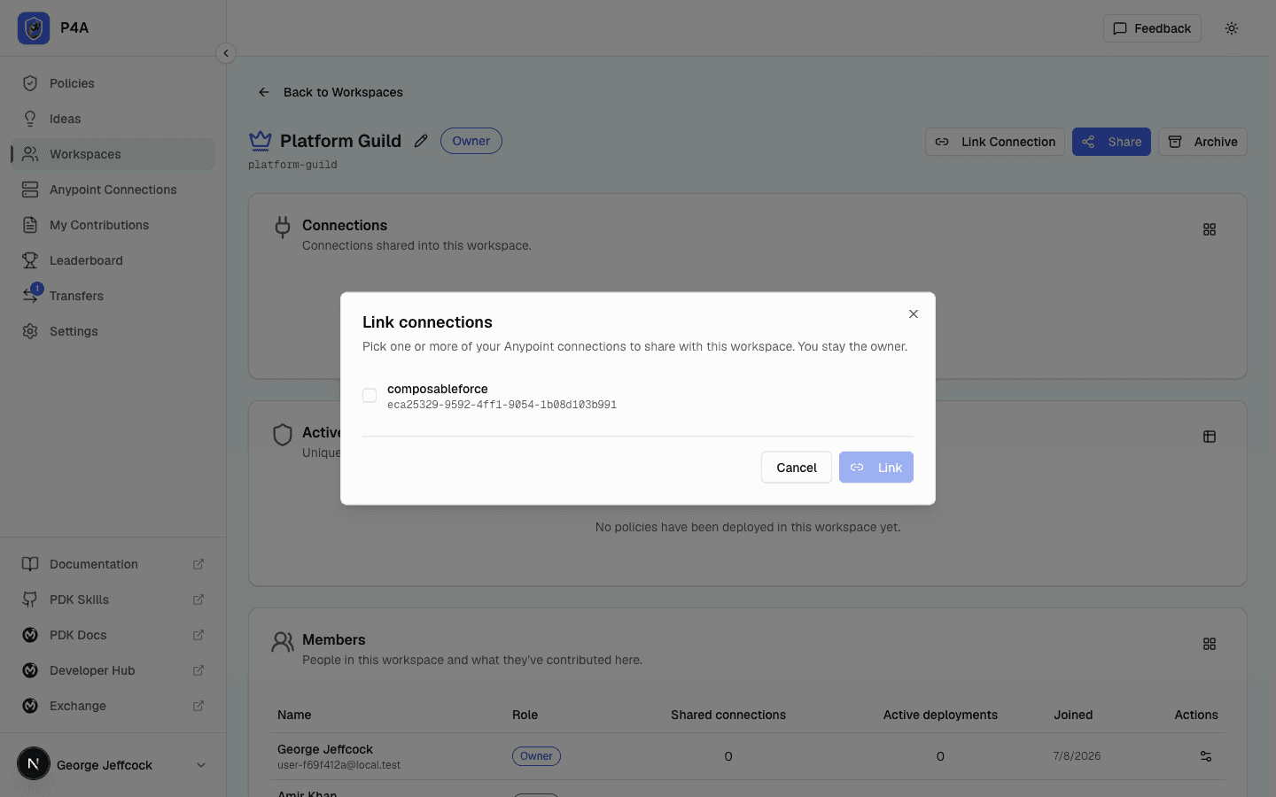Go Back to Workspaces
The image size is (1276, 797).
[331, 92]
